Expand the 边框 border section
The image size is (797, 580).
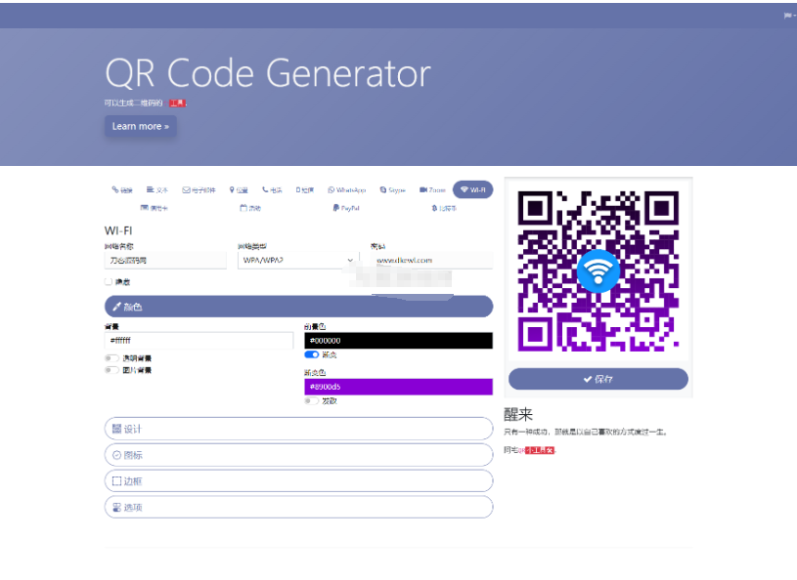click(x=298, y=480)
